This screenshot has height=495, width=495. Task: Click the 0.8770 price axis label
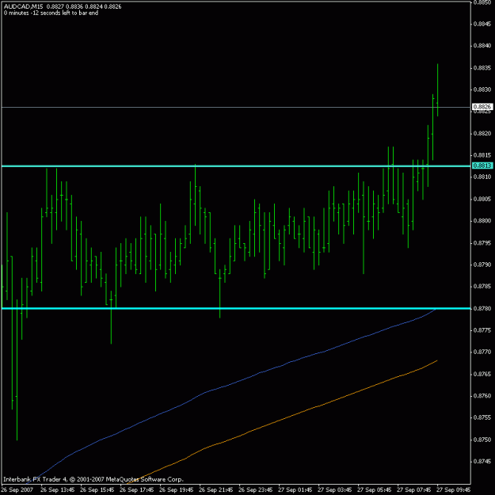482,352
